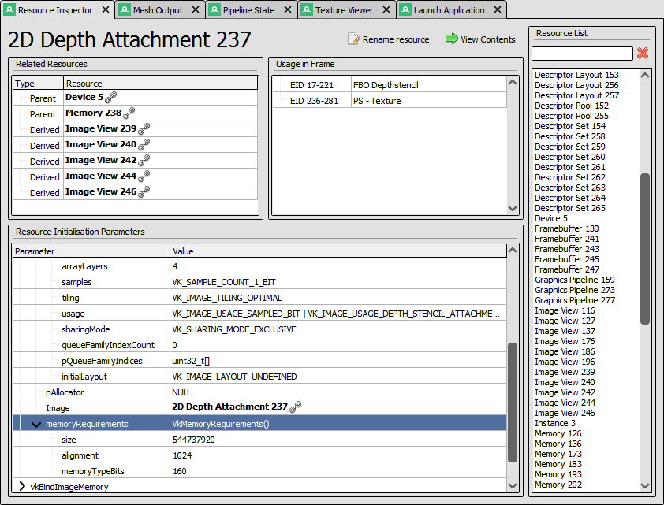The width and height of the screenshot is (664, 505).
Task: Click link icon next to Image View 242
Action: click(x=144, y=160)
